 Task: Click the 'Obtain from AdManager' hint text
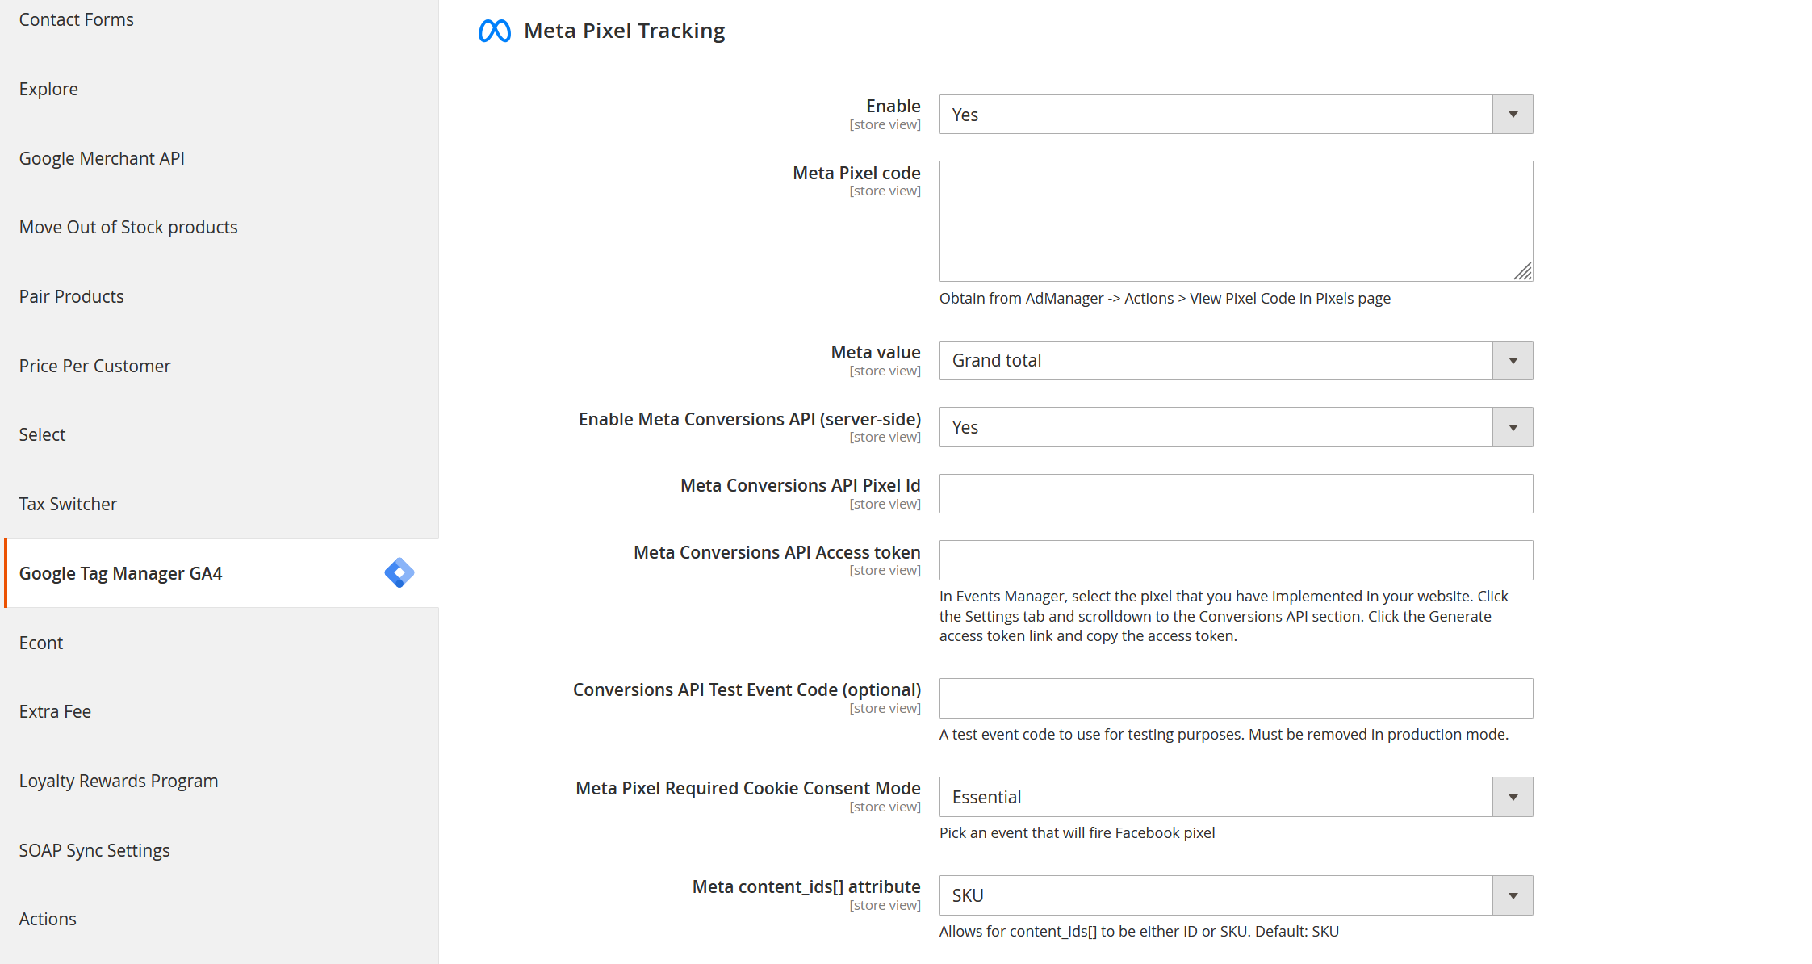pos(1165,298)
